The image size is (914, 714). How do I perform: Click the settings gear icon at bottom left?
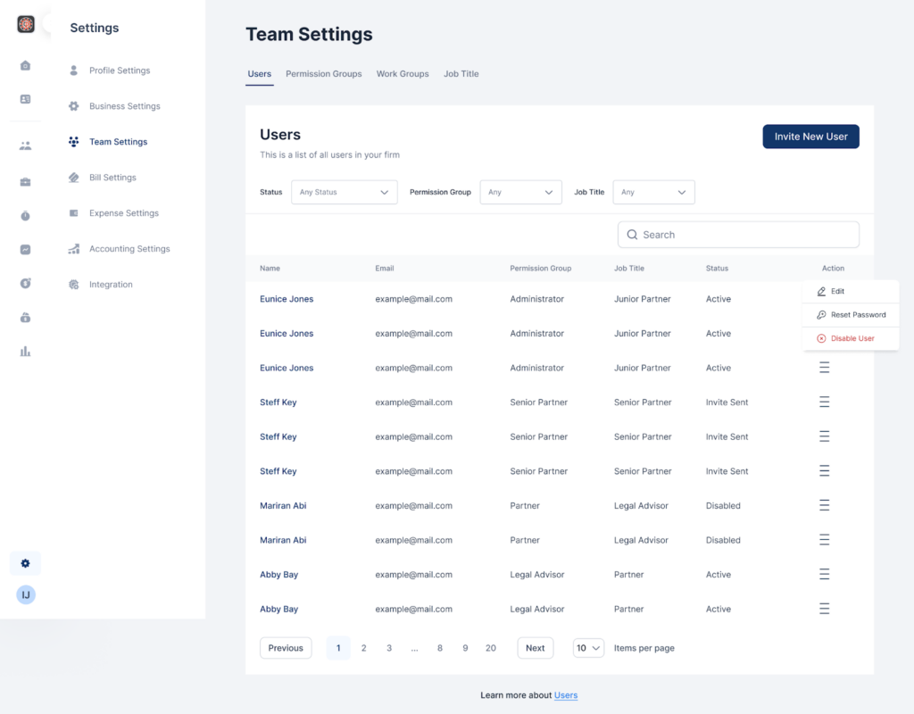pos(25,563)
